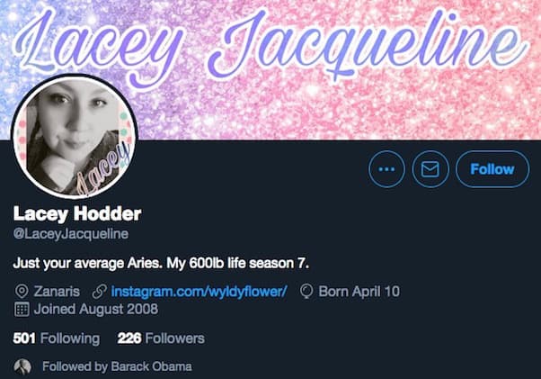Click the @LaceyJacqueline handle
Viewport: 541px width, 379px height.
coord(71,234)
